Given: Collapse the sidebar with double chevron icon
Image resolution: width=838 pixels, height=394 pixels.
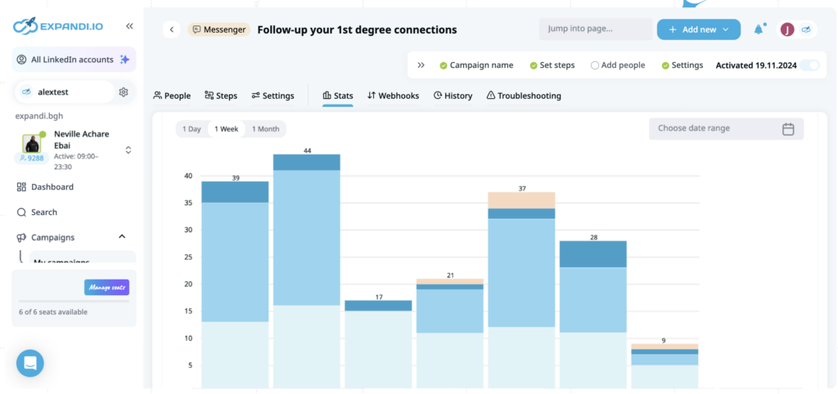Looking at the screenshot, I should pos(129,26).
